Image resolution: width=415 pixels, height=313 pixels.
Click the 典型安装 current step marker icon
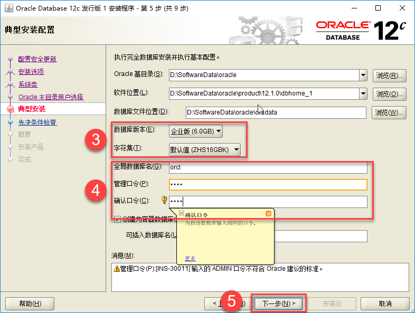pyautogui.click(x=11, y=109)
